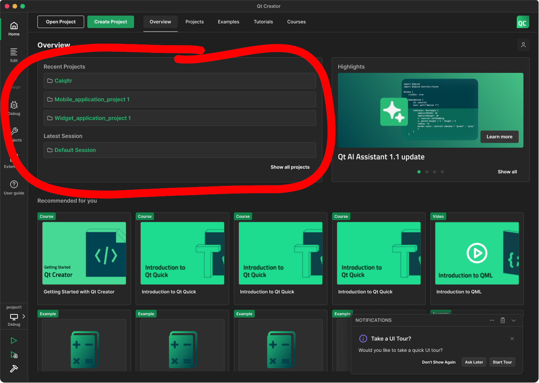Open project1 kit selector monitor icon
This screenshot has height=383, width=539.
(x=14, y=317)
